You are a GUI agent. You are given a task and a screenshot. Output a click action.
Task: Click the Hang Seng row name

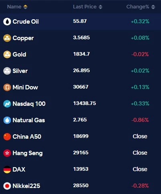pos(28,153)
